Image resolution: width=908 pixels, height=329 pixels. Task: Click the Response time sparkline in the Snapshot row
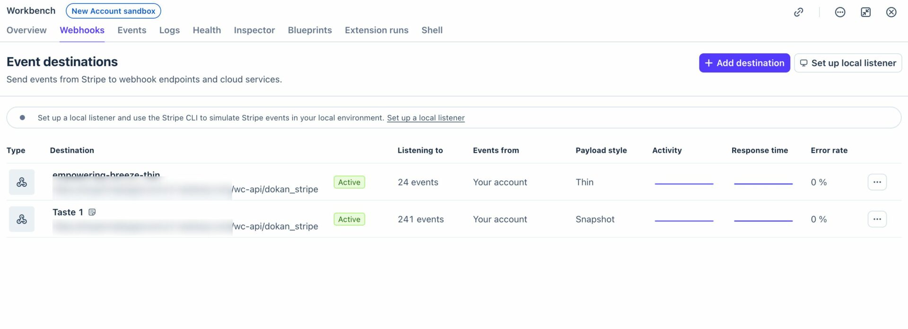click(763, 220)
